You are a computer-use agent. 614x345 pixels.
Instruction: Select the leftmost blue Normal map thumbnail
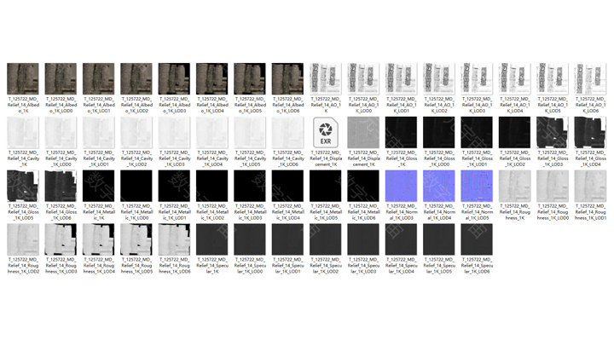[x=400, y=186]
